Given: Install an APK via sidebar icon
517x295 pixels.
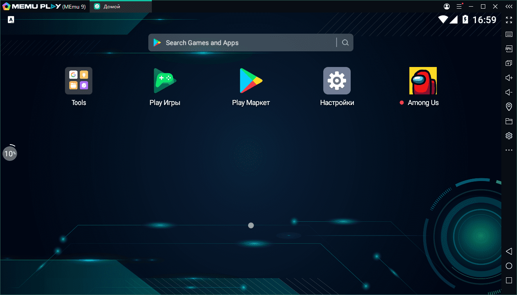Looking at the screenshot, I should (509, 49).
